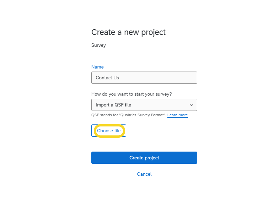274x215 pixels.
Task: Click the 'How do you want to start your survey?' label
Action: click(x=131, y=94)
